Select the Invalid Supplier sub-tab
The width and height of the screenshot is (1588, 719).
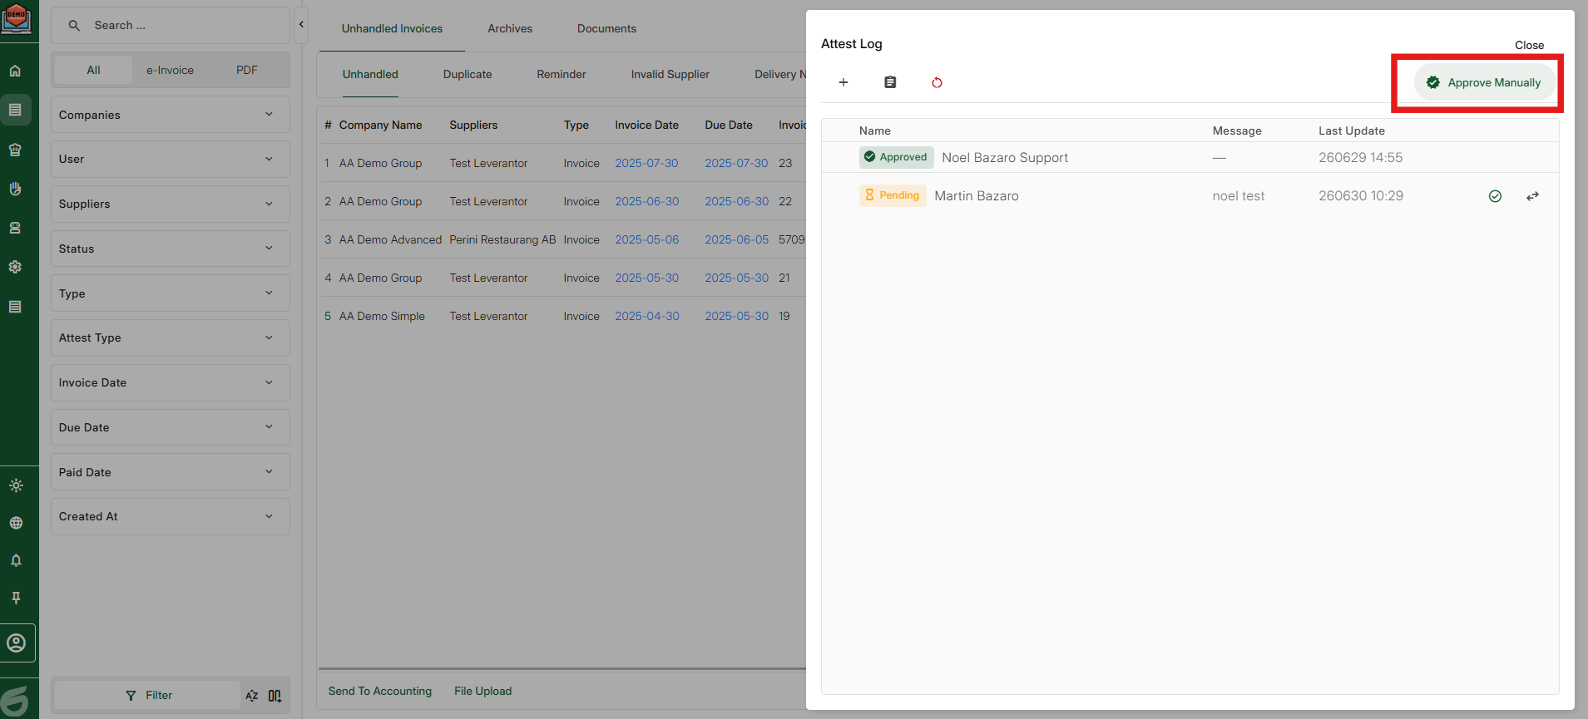[670, 74]
